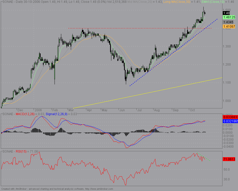Click the red 0.0336833 MACD value tag
The image size is (238, 191).
pos(231,117)
